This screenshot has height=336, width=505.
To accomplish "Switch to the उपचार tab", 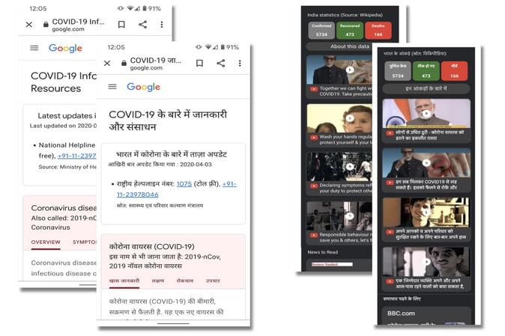I will point(213,281).
